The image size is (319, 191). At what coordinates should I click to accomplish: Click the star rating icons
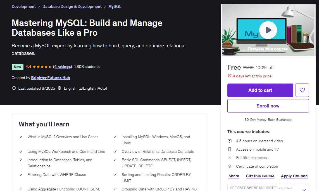click(42, 67)
